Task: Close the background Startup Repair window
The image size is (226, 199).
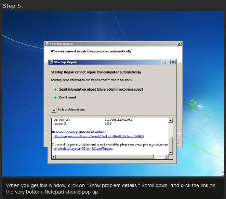Action: pos(179,44)
